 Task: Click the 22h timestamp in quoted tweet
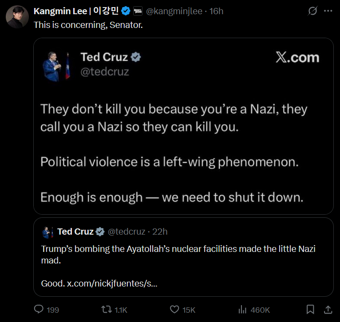(x=160, y=232)
